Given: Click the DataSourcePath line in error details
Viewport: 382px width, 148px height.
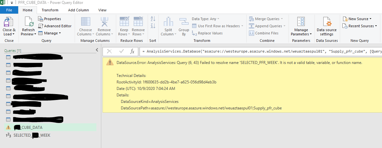Looking at the screenshot, I should pos(201,108).
